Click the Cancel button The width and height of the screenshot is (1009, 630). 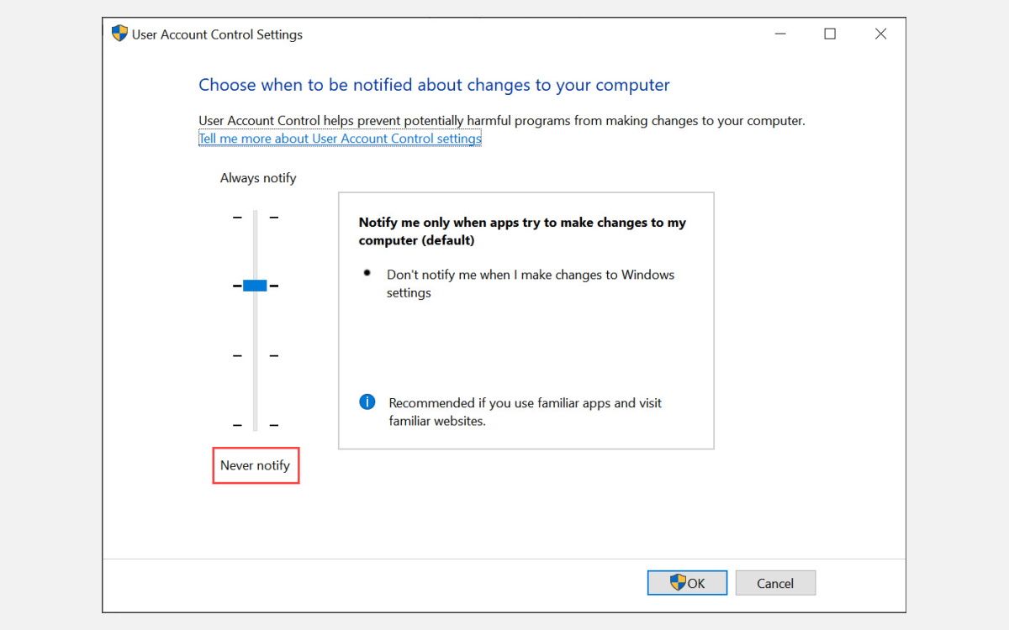775,583
